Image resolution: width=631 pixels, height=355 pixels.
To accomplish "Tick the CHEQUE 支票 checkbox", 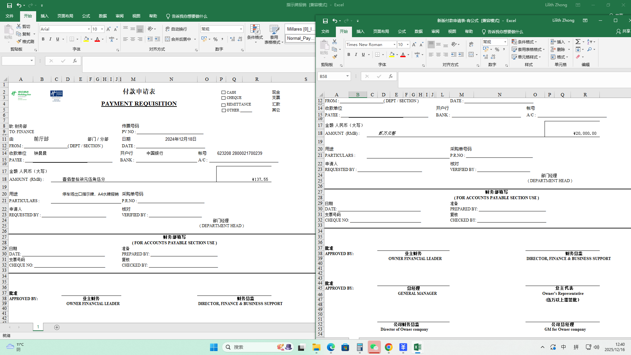I will click(x=223, y=98).
